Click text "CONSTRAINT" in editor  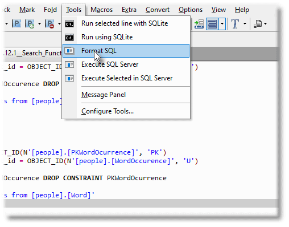click(83, 178)
